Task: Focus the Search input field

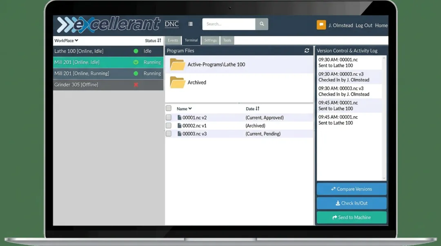Action: click(229, 24)
